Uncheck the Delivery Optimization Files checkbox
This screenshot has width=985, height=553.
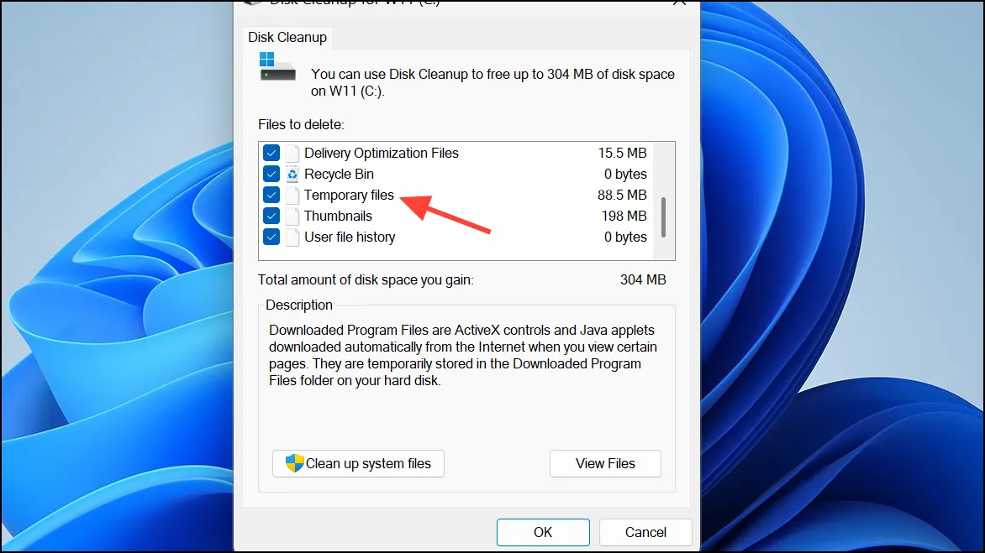[x=271, y=153]
